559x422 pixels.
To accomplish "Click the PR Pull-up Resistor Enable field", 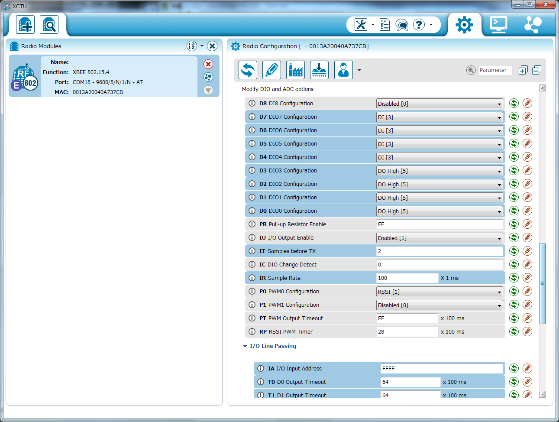I will point(439,224).
